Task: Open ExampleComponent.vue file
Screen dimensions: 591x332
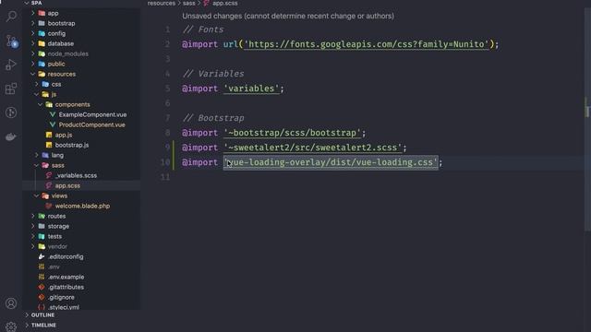Action: pos(92,114)
